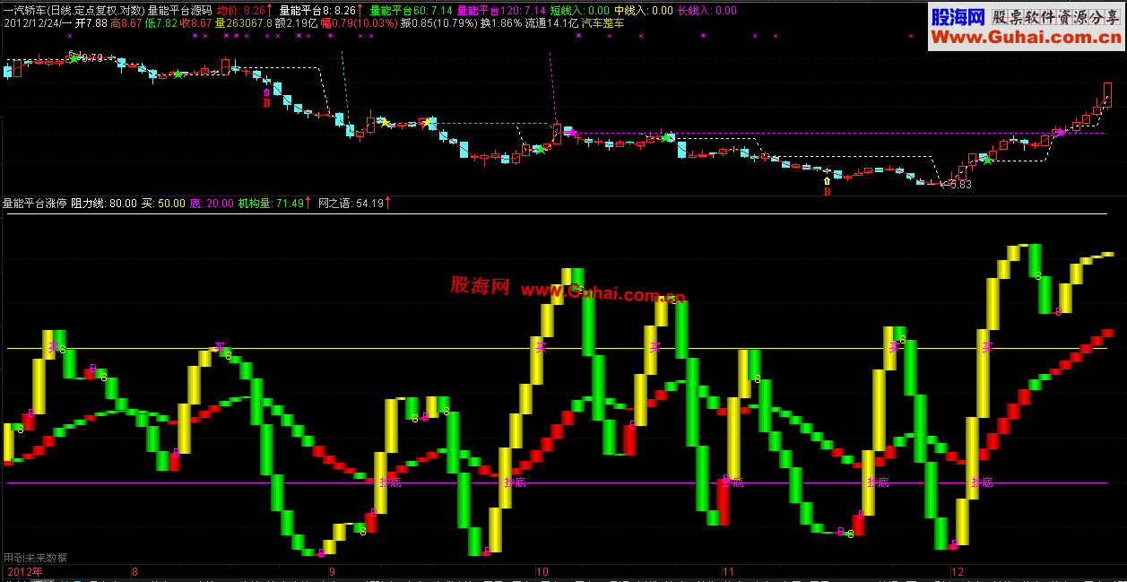Select the 量能平台8: 8.26 value

317,11
